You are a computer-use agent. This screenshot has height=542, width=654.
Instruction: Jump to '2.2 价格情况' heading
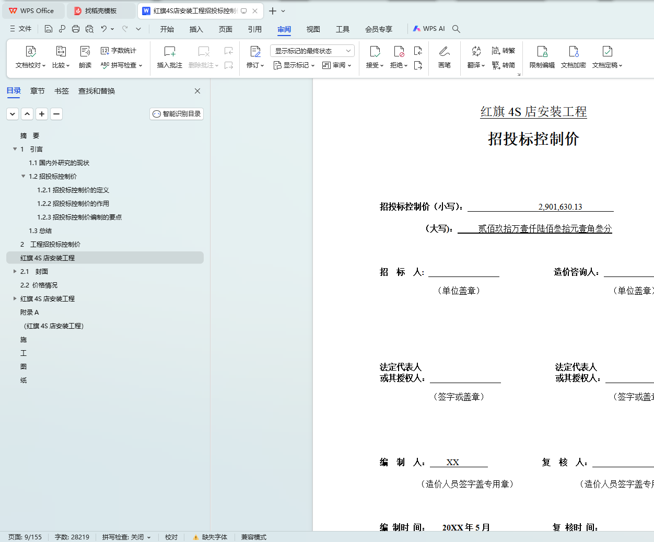point(39,285)
